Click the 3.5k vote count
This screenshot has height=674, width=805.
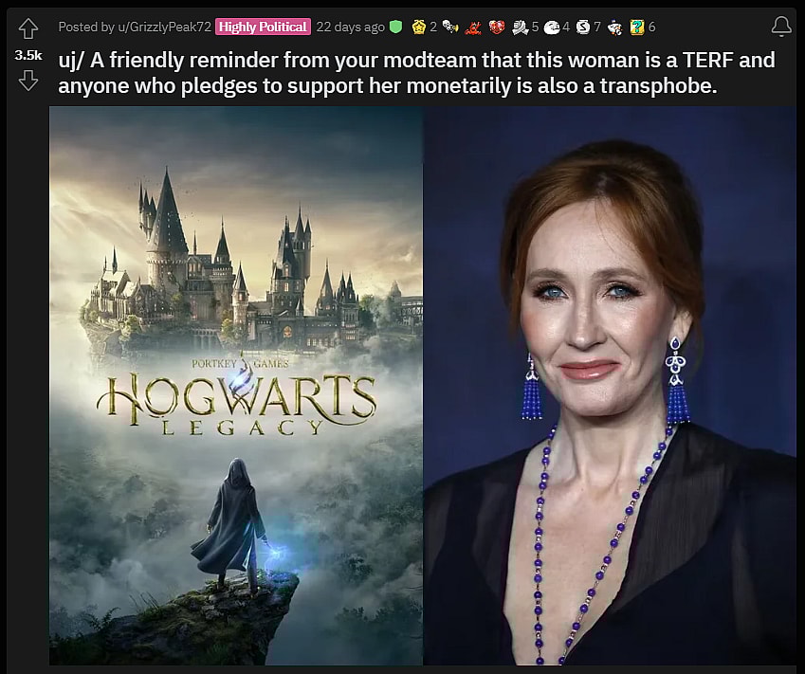point(27,55)
